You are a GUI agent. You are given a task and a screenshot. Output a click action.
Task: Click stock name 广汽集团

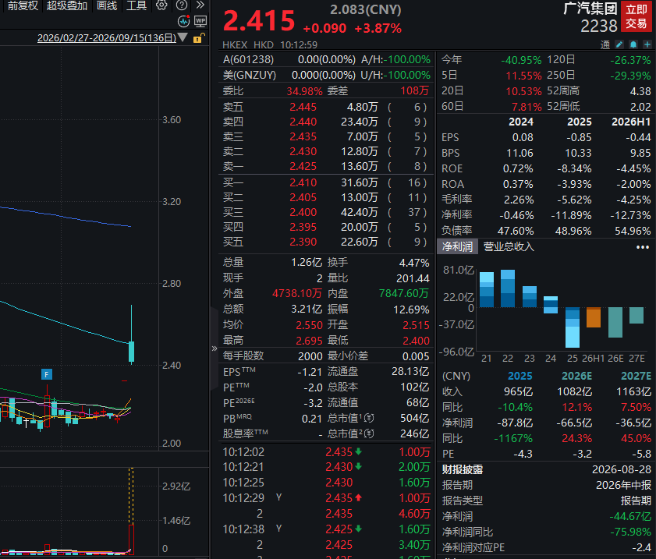(x=590, y=9)
